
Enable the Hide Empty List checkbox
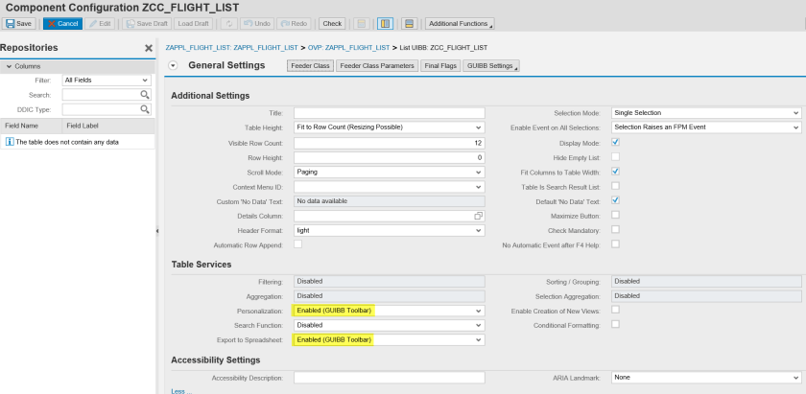coord(616,156)
